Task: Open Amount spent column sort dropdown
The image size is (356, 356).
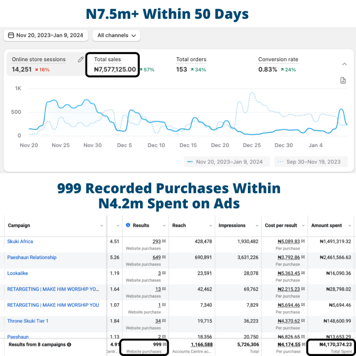Action: click(x=349, y=226)
